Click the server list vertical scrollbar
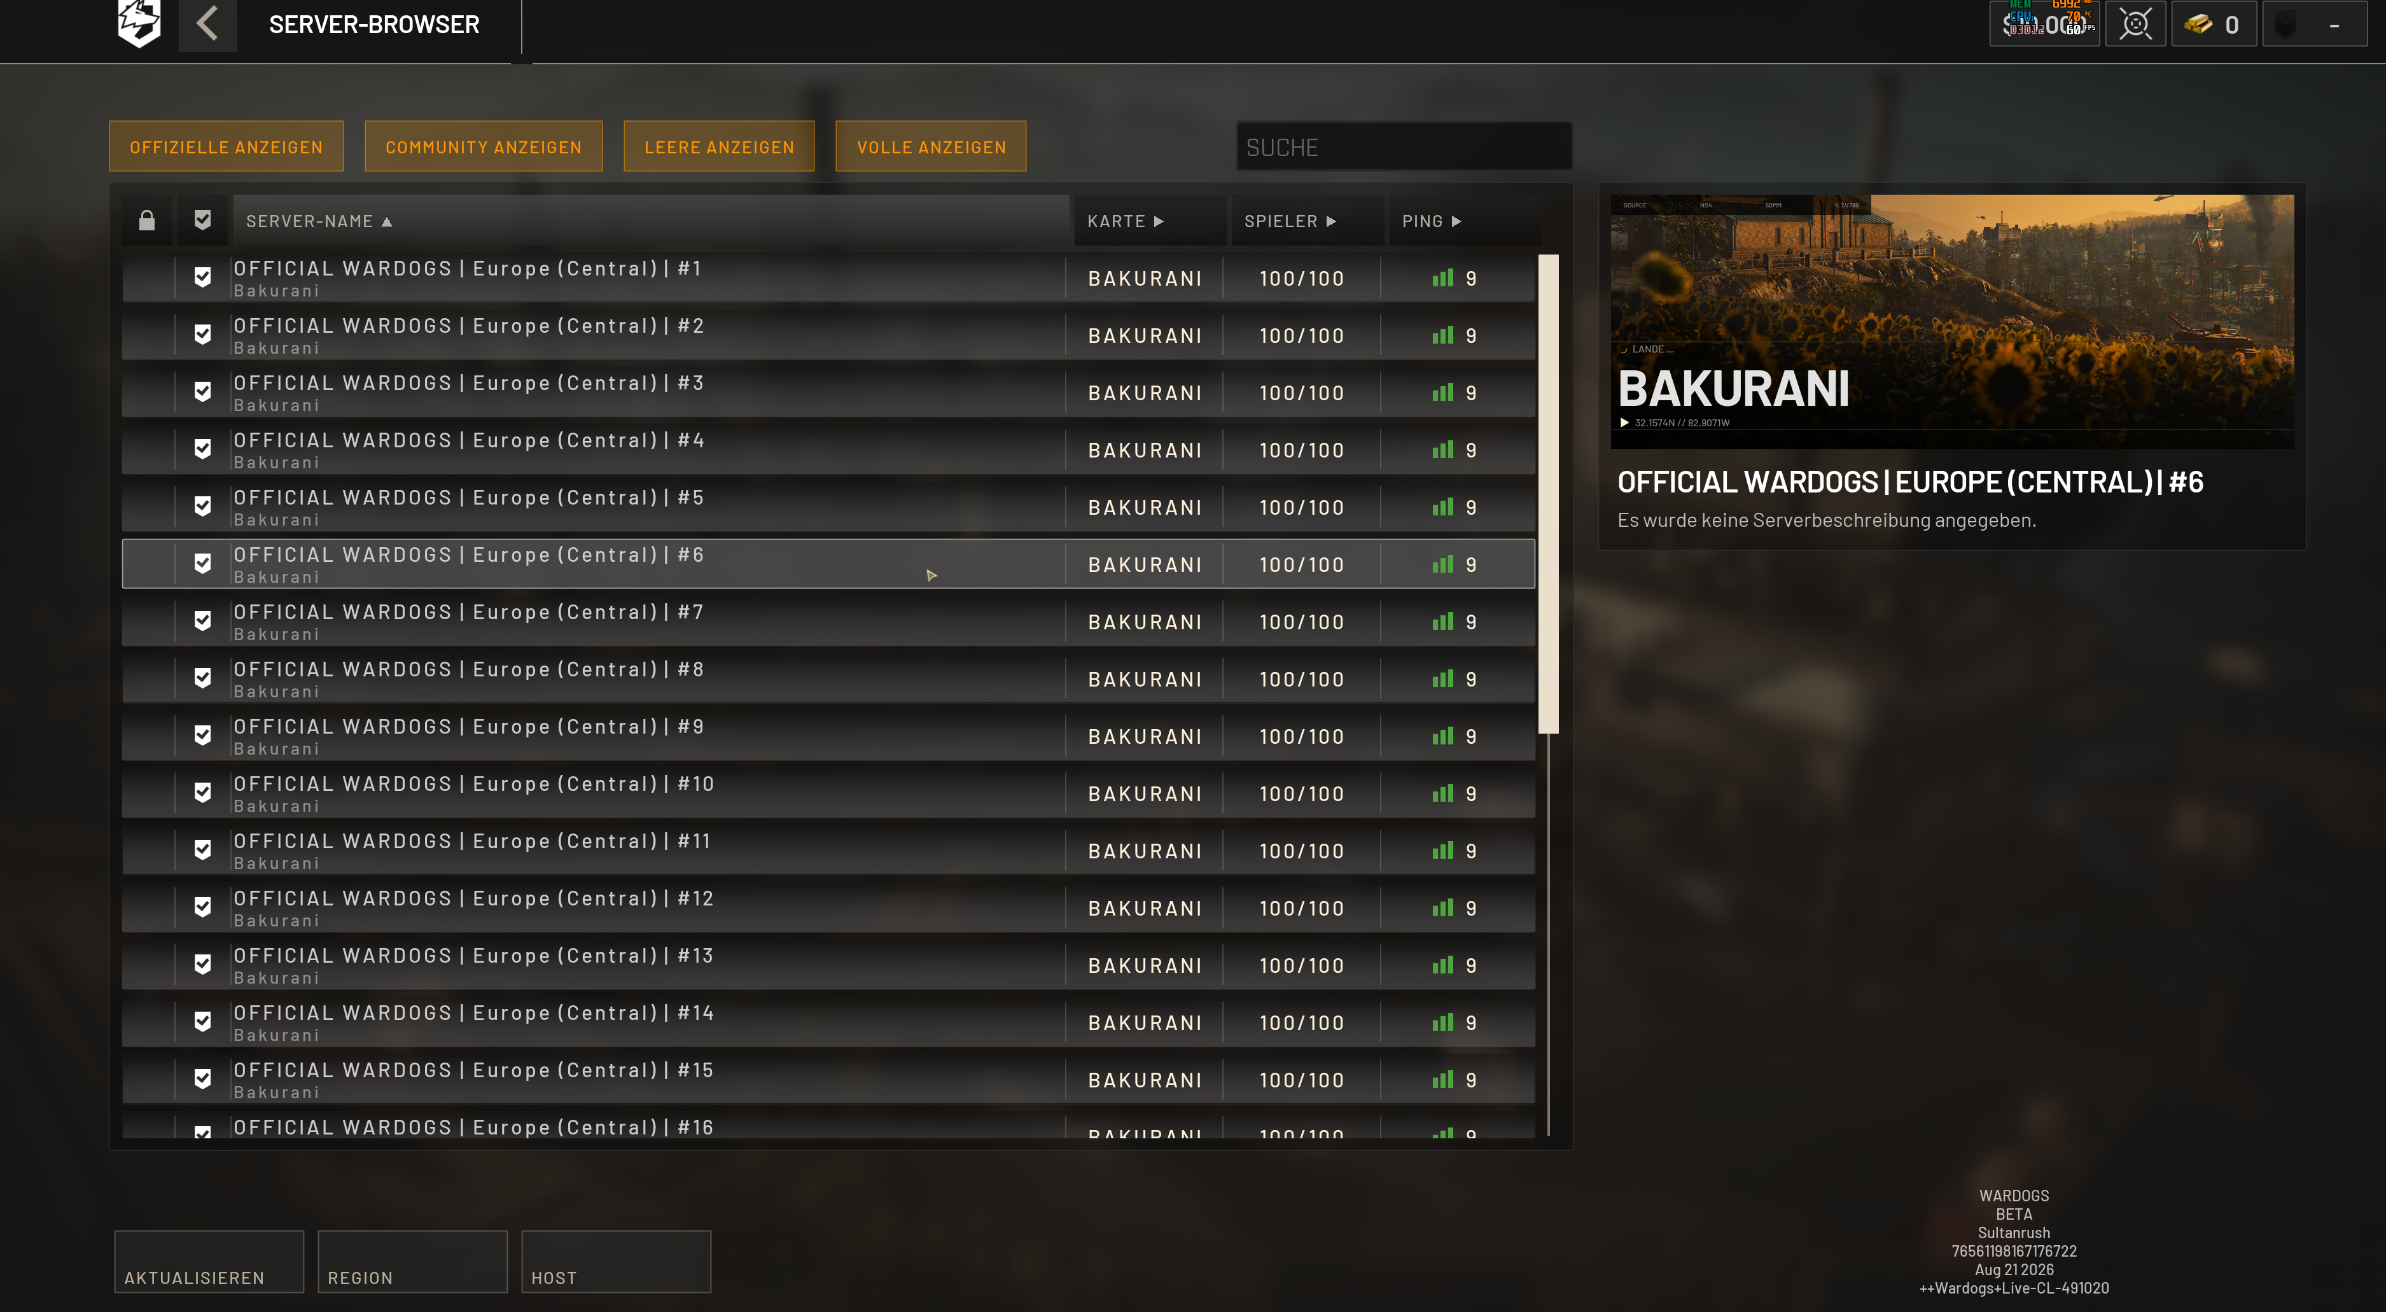Screen dimensions: 2386x1312 pos(1548,494)
